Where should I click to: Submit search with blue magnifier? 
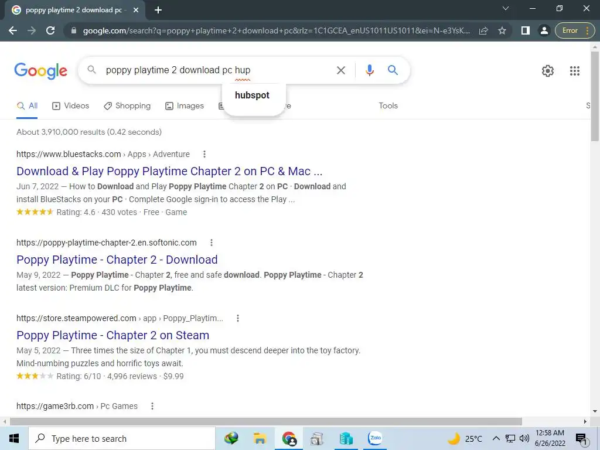[x=393, y=70]
